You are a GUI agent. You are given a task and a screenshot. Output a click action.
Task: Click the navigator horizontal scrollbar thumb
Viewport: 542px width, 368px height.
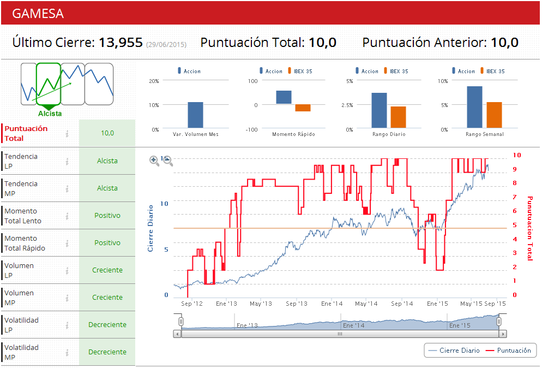tap(340, 334)
